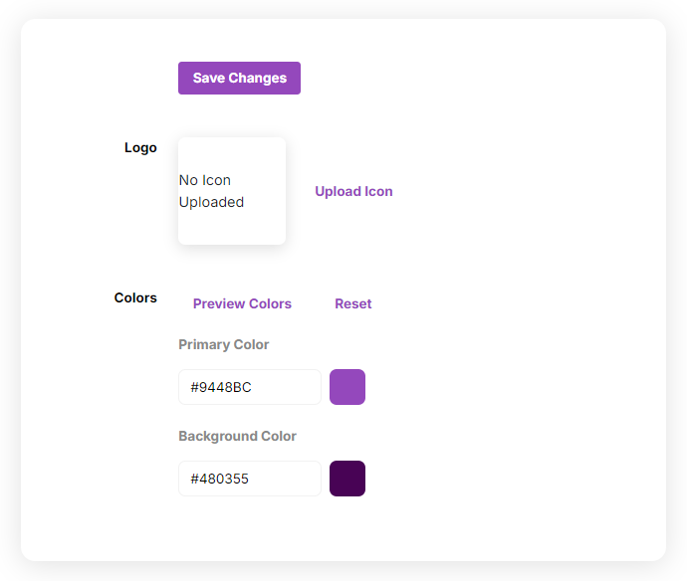Viewport: 687px width, 581px height.
Task: Click the word 'Uploaded' in the logo box
Action: (x=211, y=202)
